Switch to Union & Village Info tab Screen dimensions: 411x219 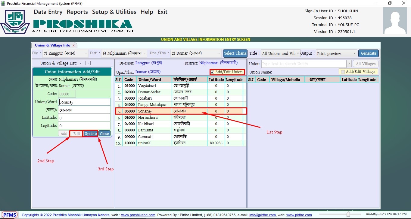click(x=53, y=45)
